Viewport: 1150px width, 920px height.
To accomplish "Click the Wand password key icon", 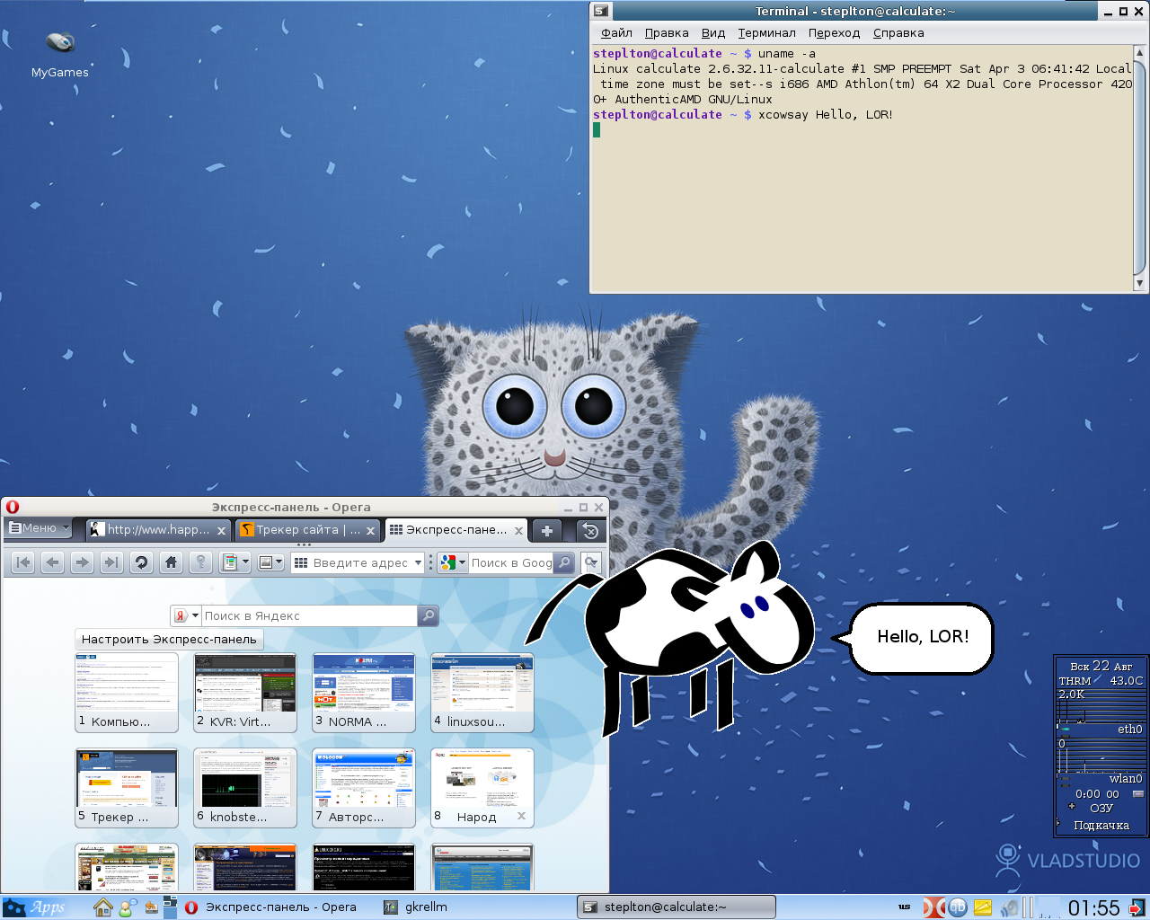I will (x=200, y=562).
